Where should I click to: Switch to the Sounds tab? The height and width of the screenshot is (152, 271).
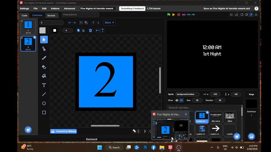coord(51,15)
